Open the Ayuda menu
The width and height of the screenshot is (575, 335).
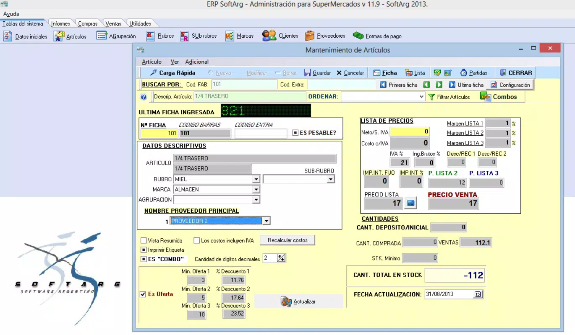click(11, 14)
